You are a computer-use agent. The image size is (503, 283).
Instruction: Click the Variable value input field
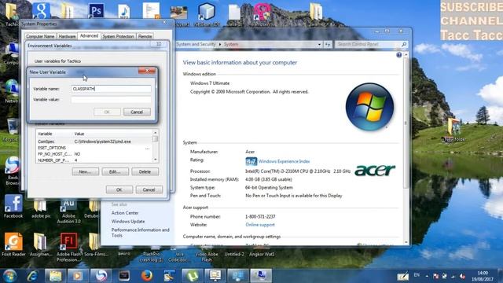pyautogui.click(x=111, y=100)
